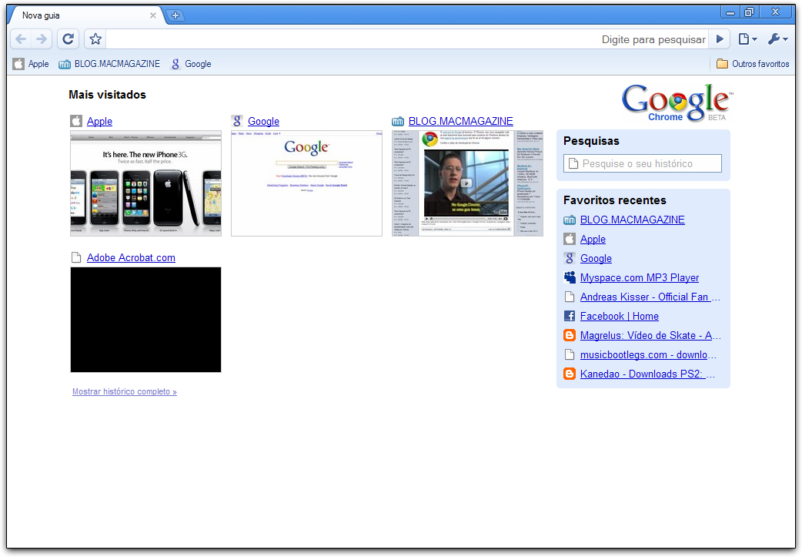Click the Apple iPhone 3G thumbnail

tap(145, 183)
